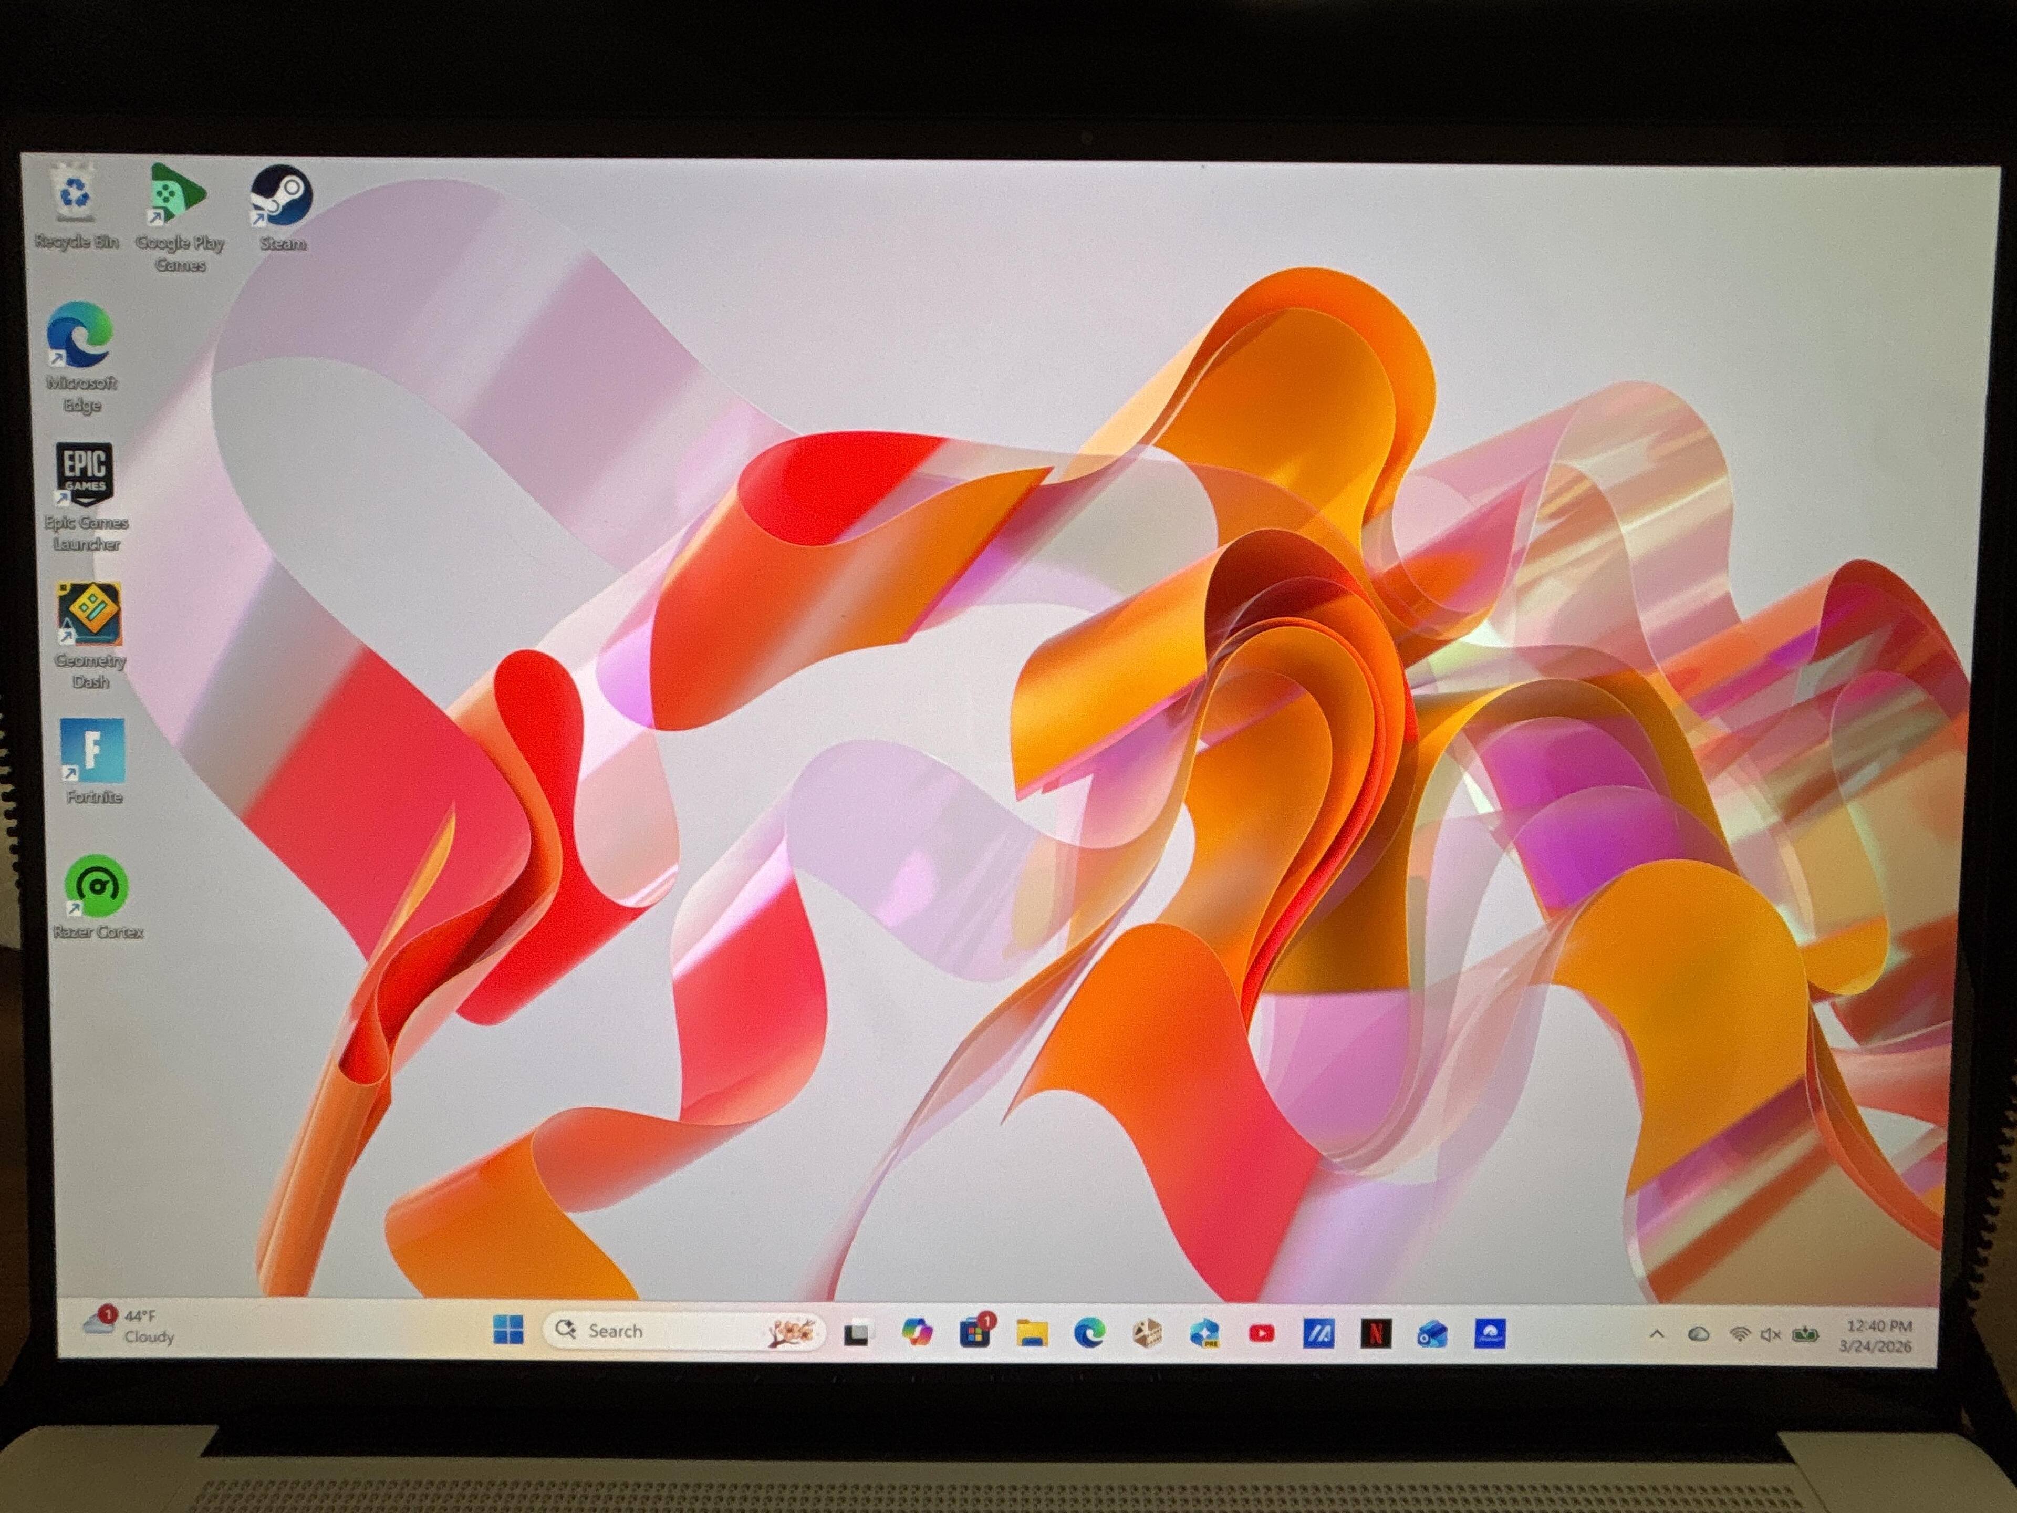The width and height of the screenshot is (2017, 1513).
Task: Toggle the muted volume speaker icon
Action: [x=1771, y=1335]
